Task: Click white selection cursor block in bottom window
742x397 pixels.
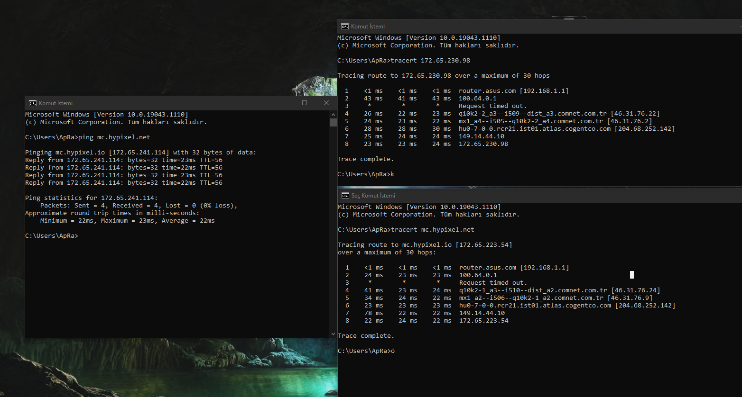Action: click(632, 275)
